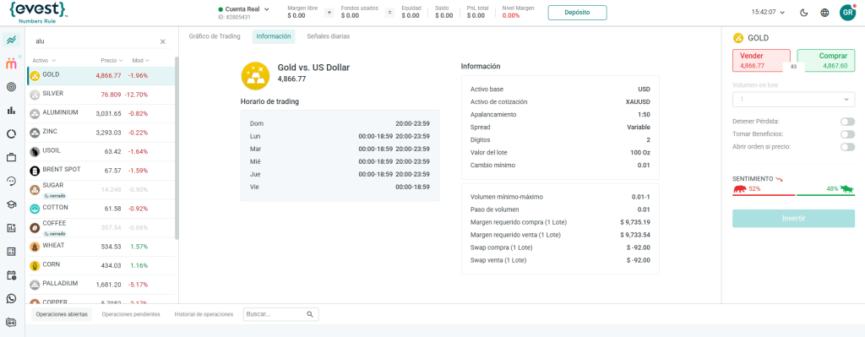Click PnL total value in header
This screenshot has height=337, width=865.
[x=476, y=16]
